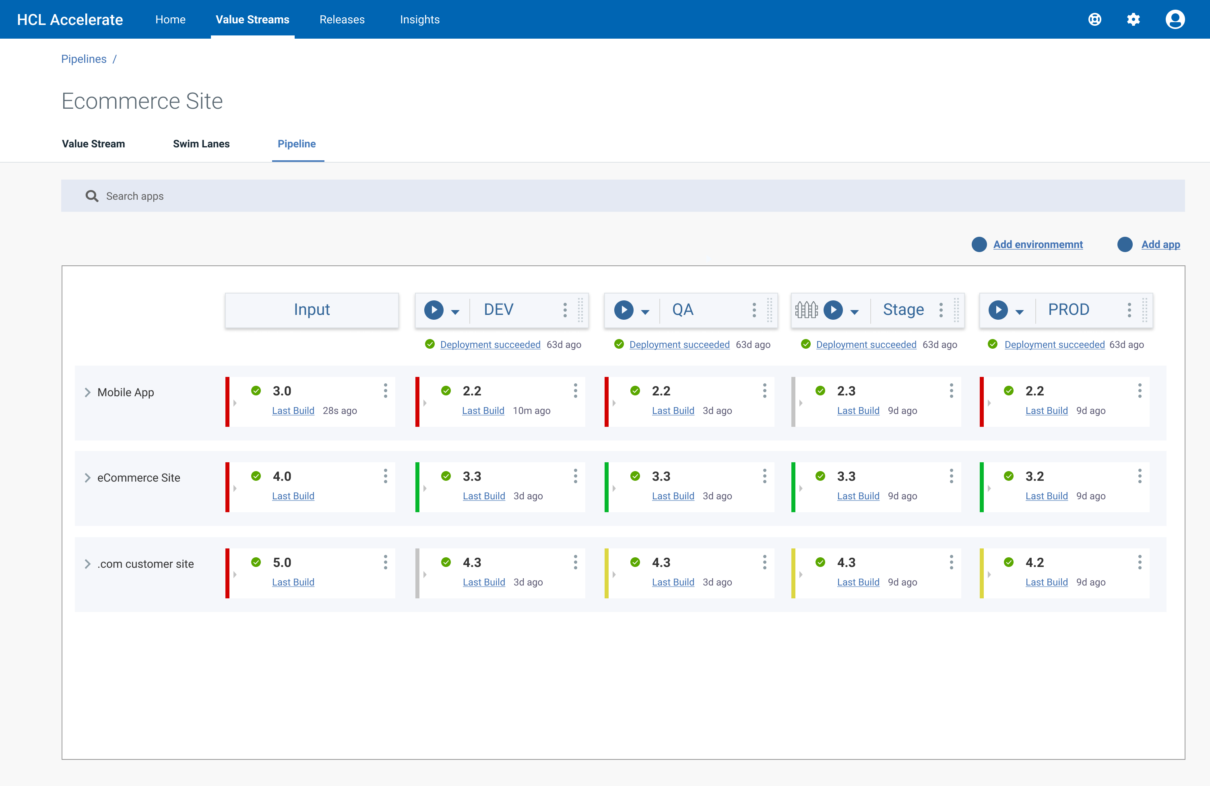
Task: Open Last Build for .com customer site Stage 4.3
Action: pyautogui.click(x=858, y=582)
